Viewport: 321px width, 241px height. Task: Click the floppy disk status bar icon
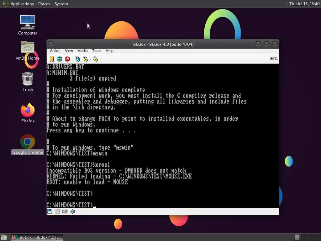pyautogui.click(x=50, y=212)
